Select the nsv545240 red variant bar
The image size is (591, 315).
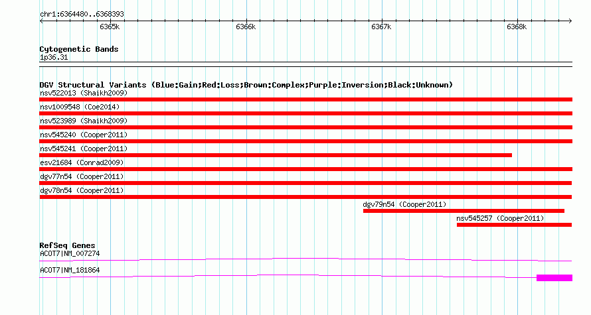(x=305, y=141)
